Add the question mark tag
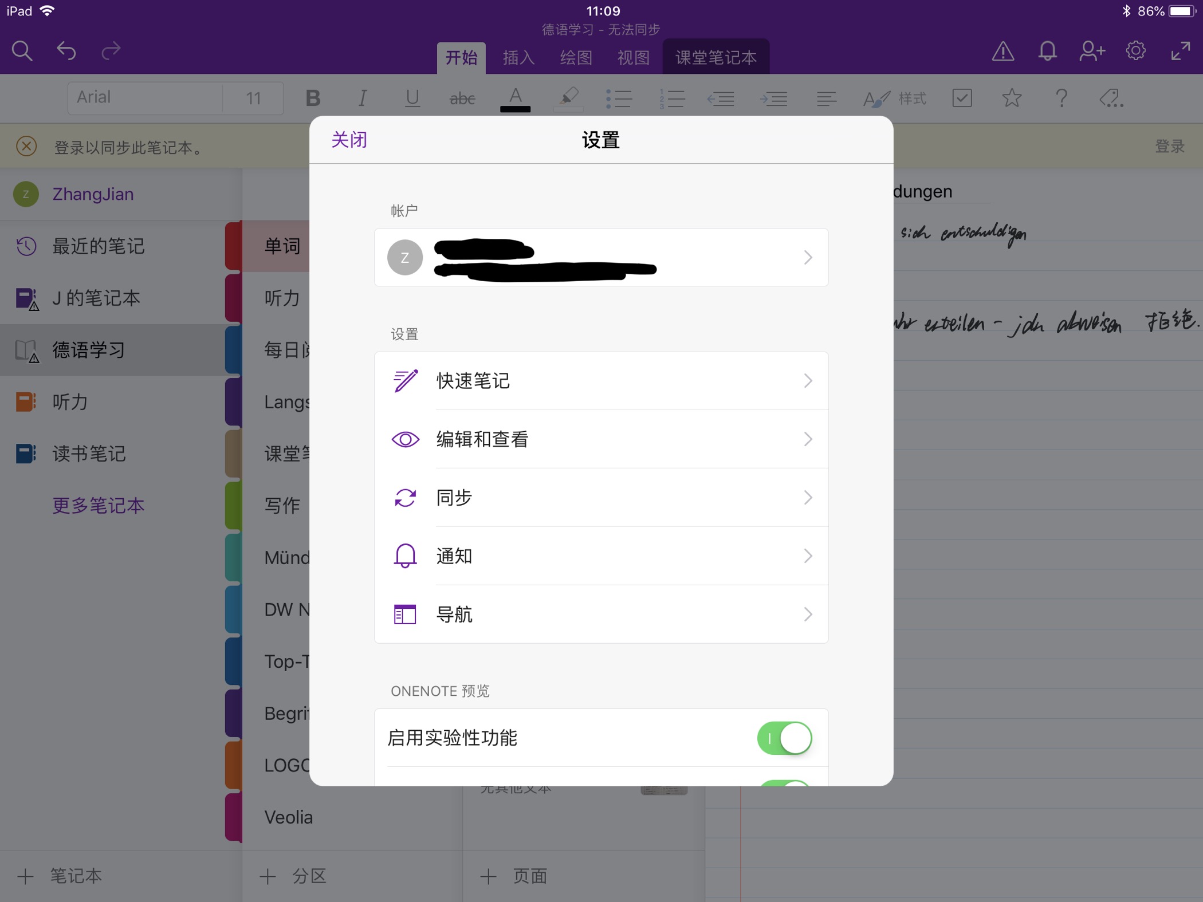This screenshot has width=1203, height=902. (1061, 98)
